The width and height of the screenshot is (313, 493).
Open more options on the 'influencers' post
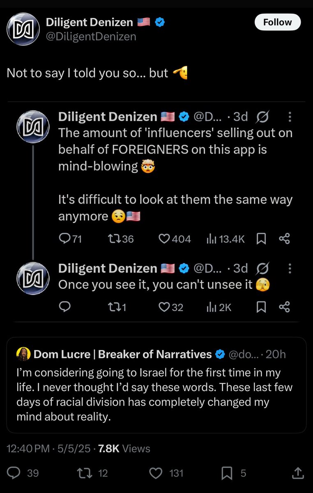[290, 117]
